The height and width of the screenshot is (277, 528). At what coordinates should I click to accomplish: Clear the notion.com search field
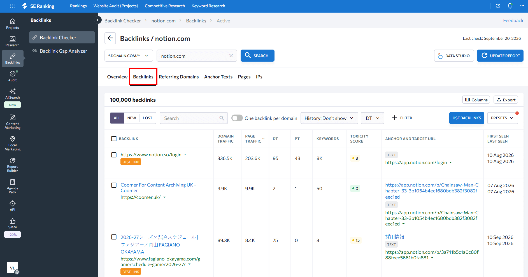231,56
